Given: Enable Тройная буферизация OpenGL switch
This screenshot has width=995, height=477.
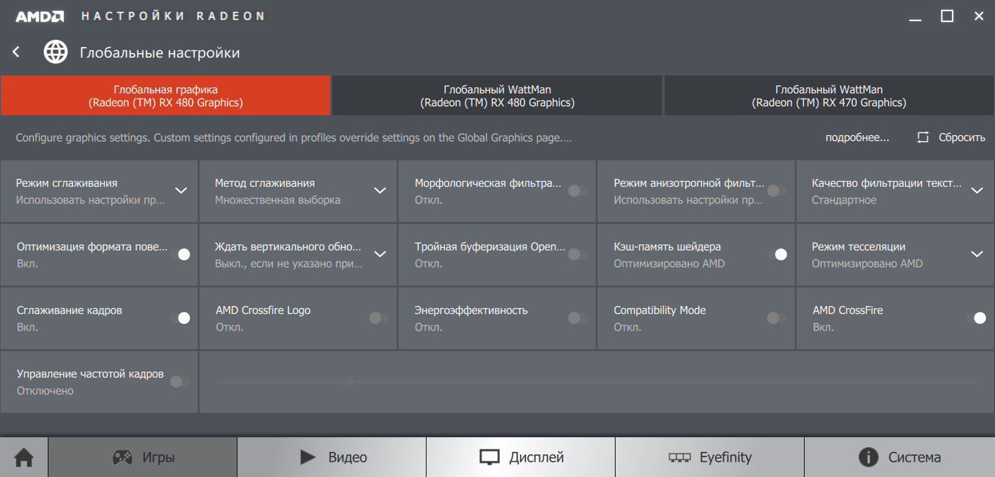Looking at the screenshot, I should pyautogui.click(x=578, y=254).
